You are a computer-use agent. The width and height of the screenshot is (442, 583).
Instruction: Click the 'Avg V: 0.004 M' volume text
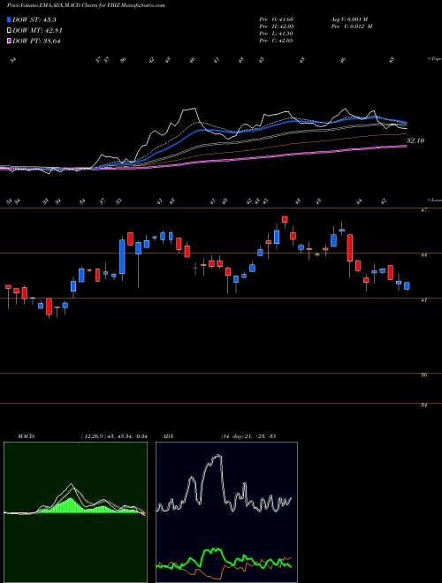(x=351, y=19)
